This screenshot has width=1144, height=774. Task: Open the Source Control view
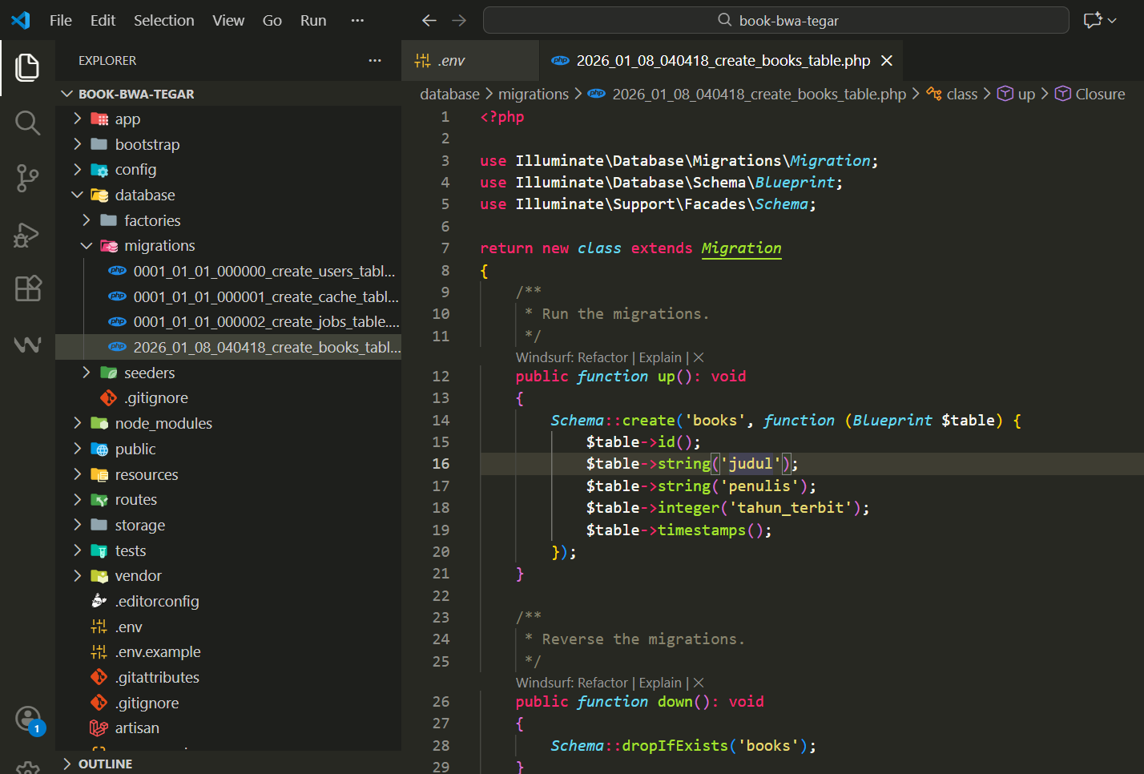coord(27,178)
